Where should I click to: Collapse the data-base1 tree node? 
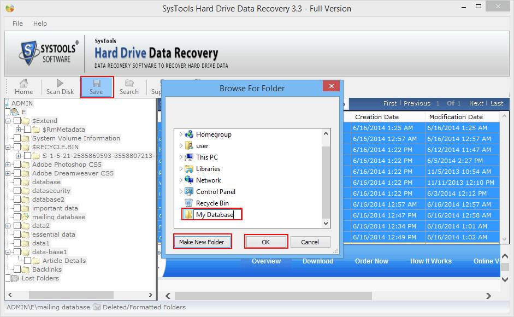point(8,252)
